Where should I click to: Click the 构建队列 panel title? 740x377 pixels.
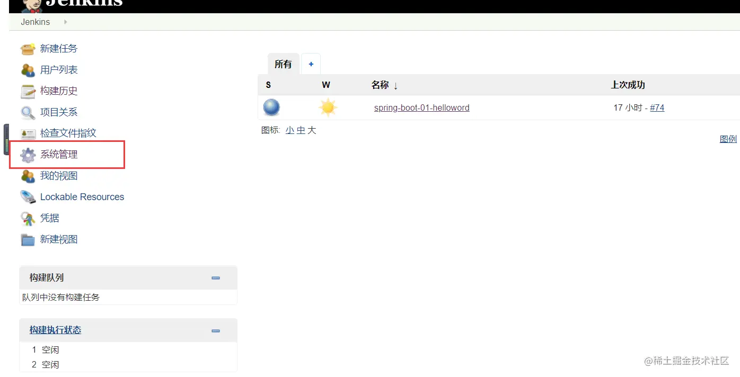(47, 277)
